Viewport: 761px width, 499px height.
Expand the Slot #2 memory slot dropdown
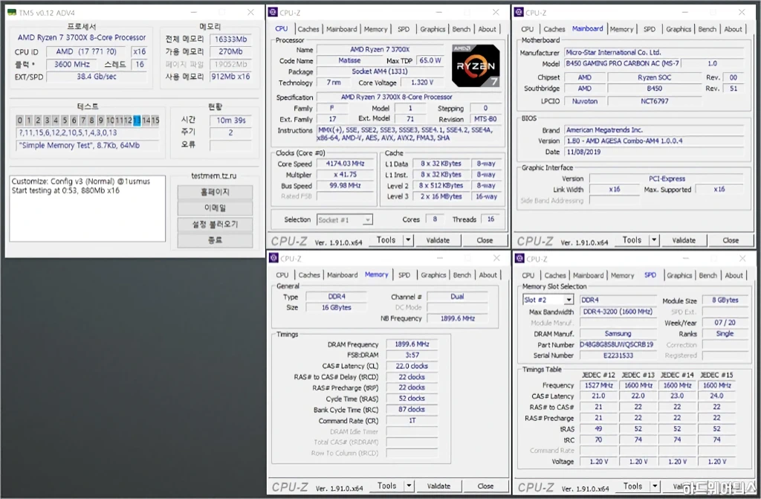[x=569, y=300]
